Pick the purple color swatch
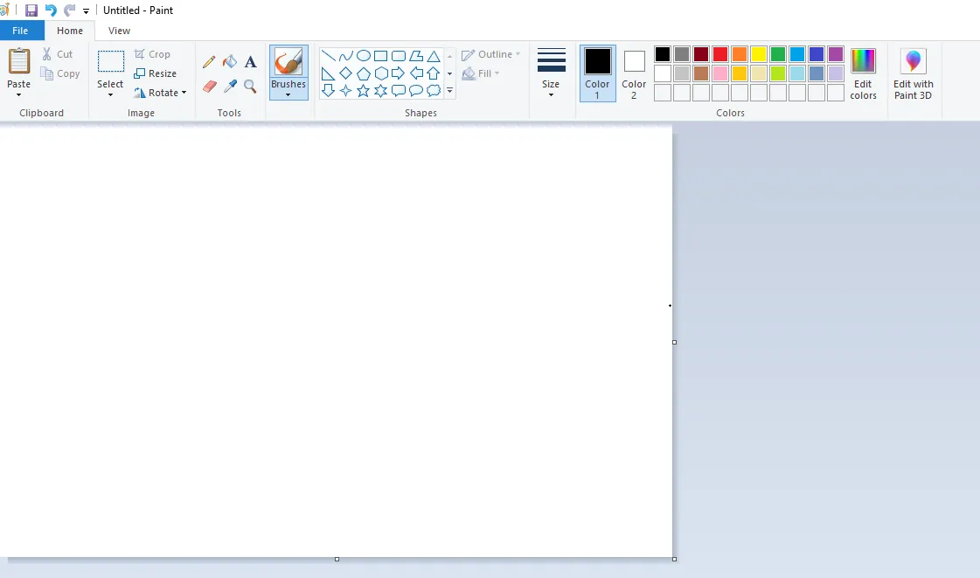This screenshot has width=980, height=578. click(x=836, y=54)
